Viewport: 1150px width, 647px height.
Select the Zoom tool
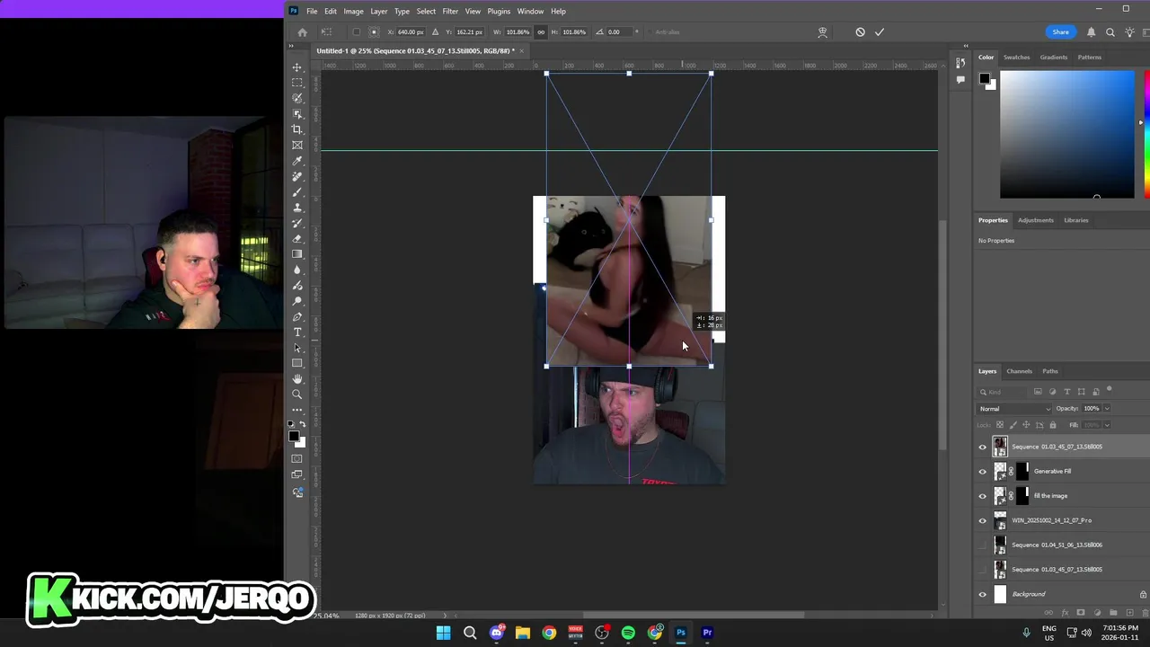point(297,394)
